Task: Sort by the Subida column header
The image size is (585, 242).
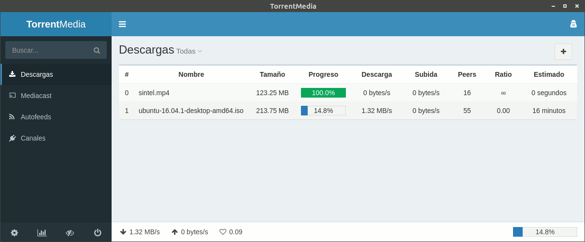Action: pyautogui.click(x=426, y=74)
